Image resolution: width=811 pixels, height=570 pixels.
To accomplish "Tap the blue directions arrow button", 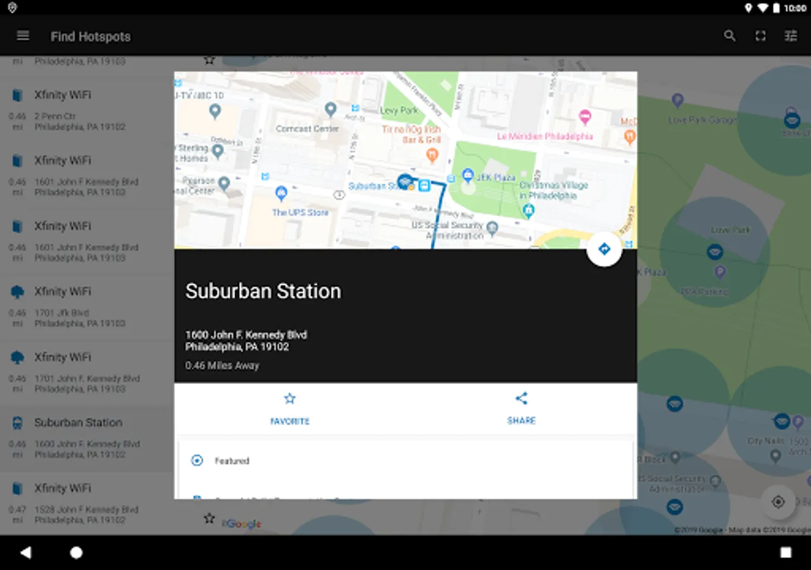I will pyautogui.click(x=604, y=249).
